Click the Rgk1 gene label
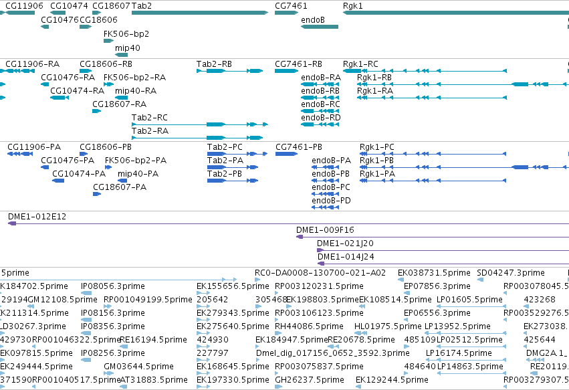The height and width of the screenshot is (390, 569). pos(353,6)
